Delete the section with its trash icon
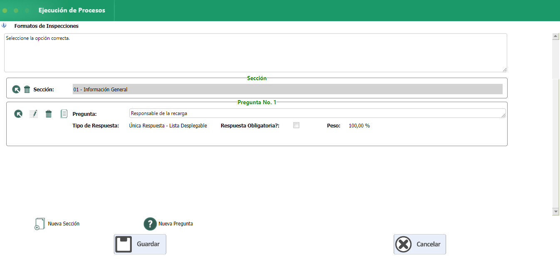The image size is (560, 274). 27,89
